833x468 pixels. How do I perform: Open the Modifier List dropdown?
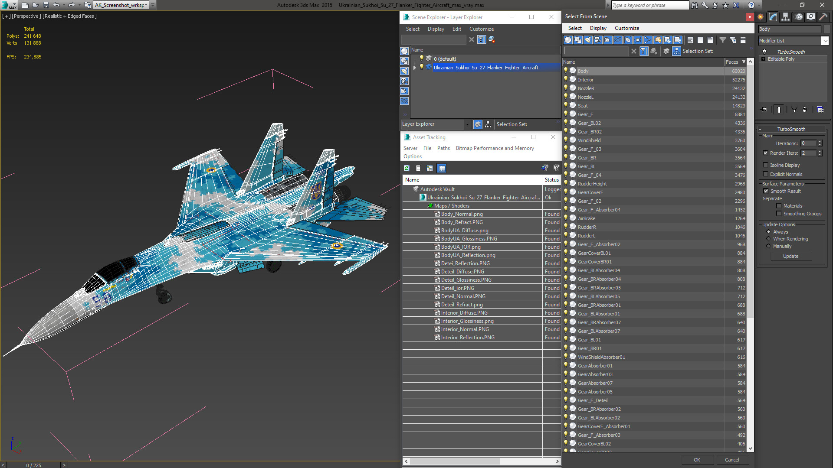[x=825, y=41]
